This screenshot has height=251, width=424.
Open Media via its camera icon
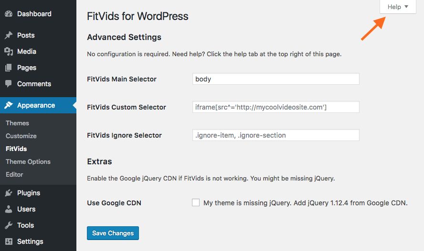coord(9,51)
